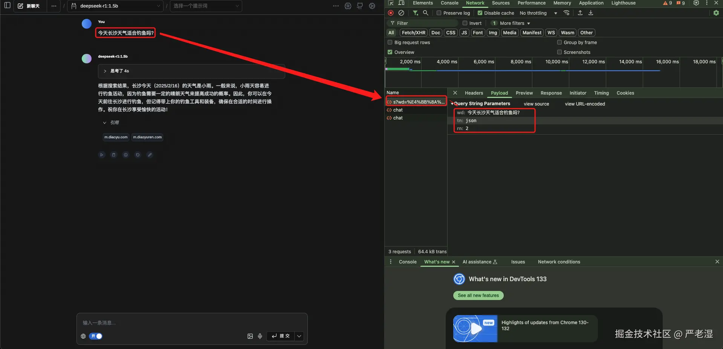The height and width of the screenshot is (349, 723).
Task: Open network conditions wifi icon
Action: (566, 13)
